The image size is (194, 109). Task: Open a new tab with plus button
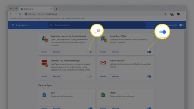56,9
